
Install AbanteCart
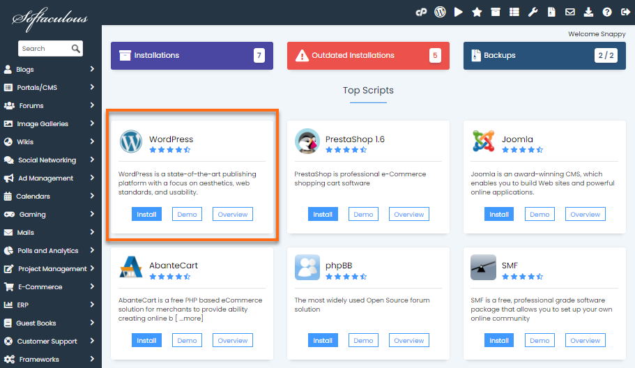[146, 341]
